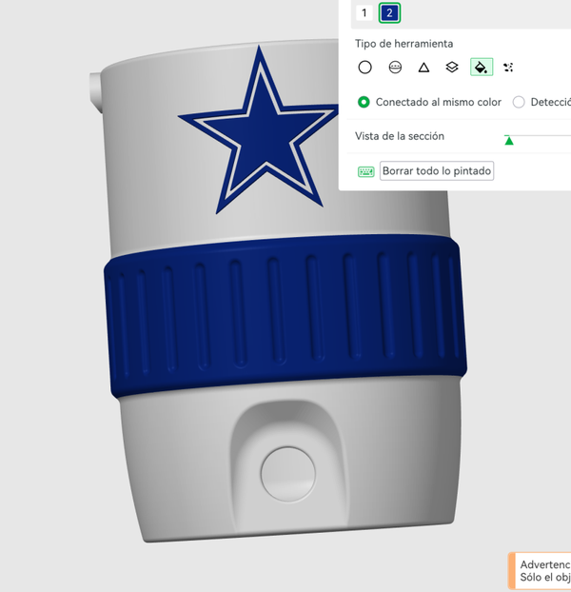Select the fill bucket tool
Image resolution: width=571 pixels, height=592 pixels.
click(482, 67)
